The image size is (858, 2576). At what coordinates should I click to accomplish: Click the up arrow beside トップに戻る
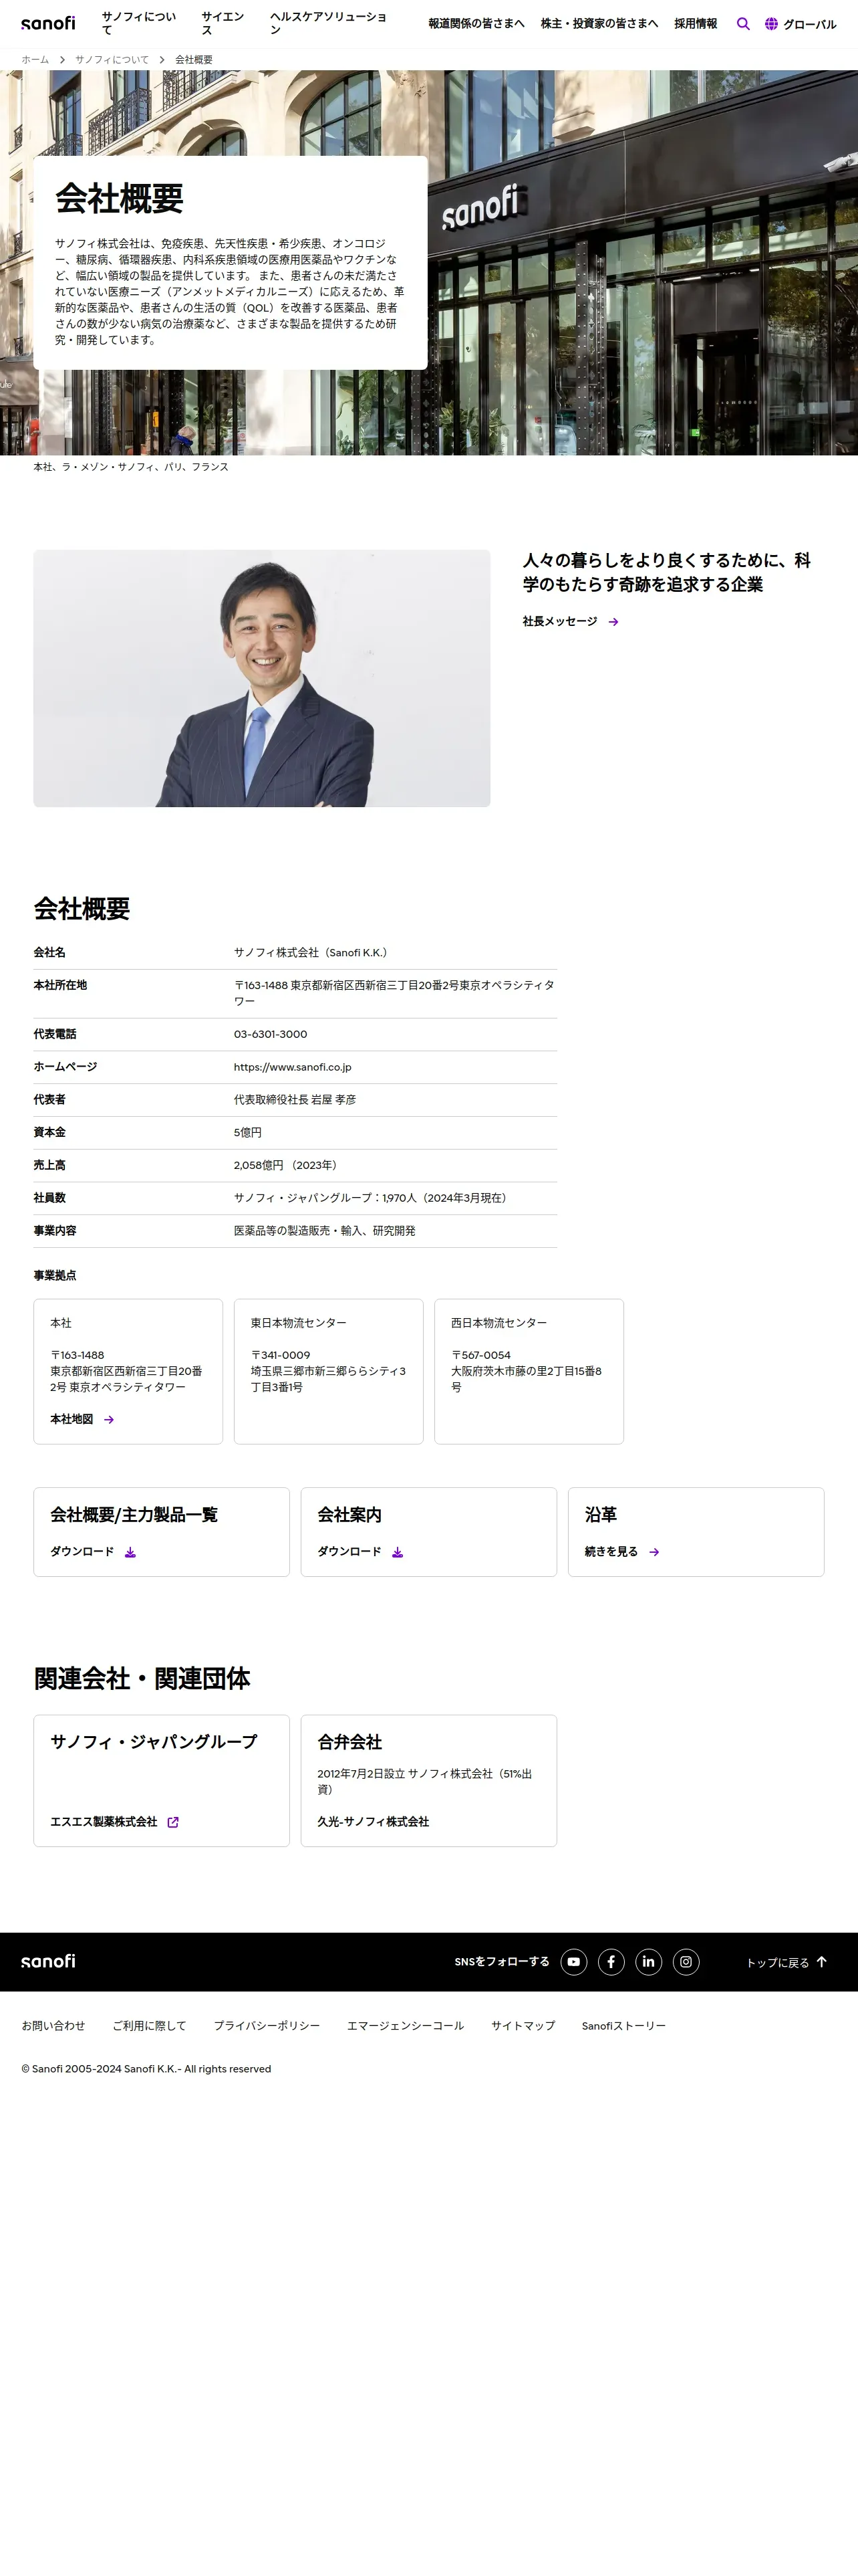coord(822,1962)
